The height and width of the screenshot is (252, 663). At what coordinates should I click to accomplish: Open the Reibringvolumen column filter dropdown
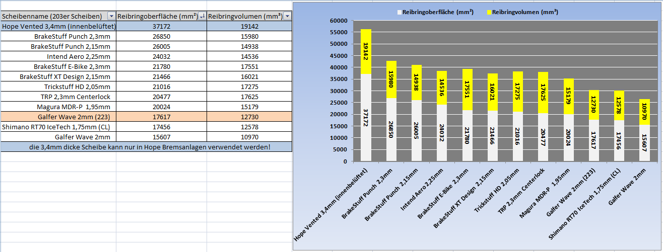(287, 17)
